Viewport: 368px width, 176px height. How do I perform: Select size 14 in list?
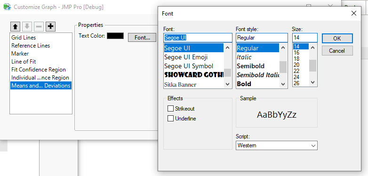tap(301, 47)
